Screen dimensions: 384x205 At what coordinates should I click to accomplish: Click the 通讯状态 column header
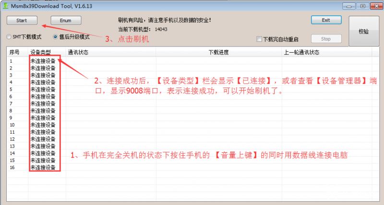pos(111,52)
